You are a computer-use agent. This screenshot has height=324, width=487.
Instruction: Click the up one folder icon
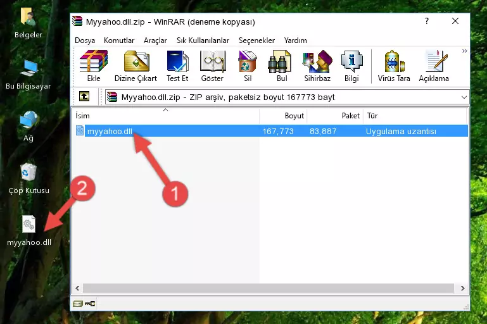pos(84,97)
